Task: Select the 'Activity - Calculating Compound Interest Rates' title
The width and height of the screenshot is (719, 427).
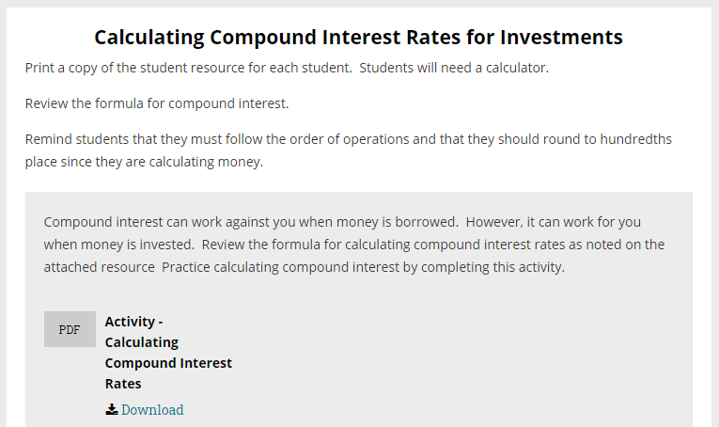Action: 168,353
